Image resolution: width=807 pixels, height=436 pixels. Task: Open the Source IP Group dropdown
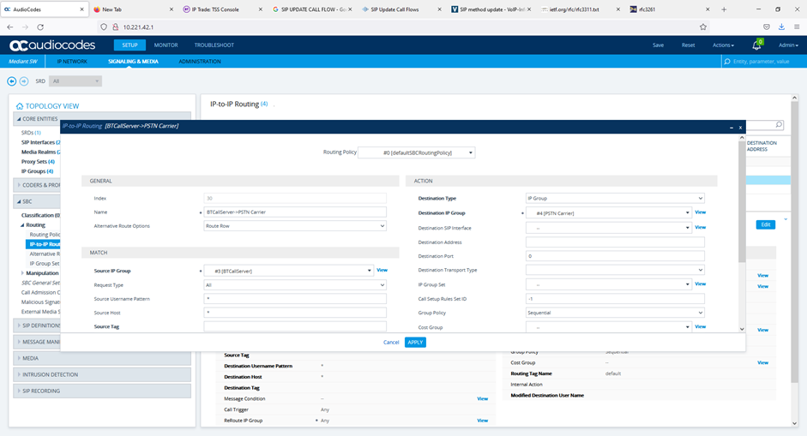pos(288,271)
